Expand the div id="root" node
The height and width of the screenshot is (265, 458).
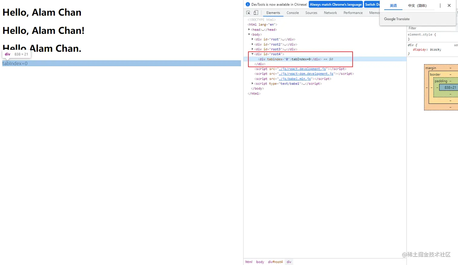(252, 39)
